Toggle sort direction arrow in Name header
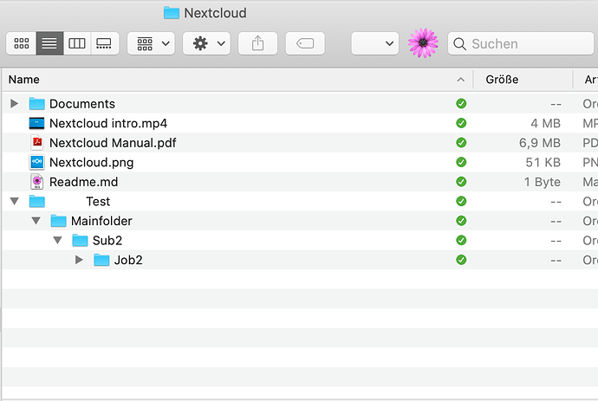The image size is (598, 401). tap(461, 80)
